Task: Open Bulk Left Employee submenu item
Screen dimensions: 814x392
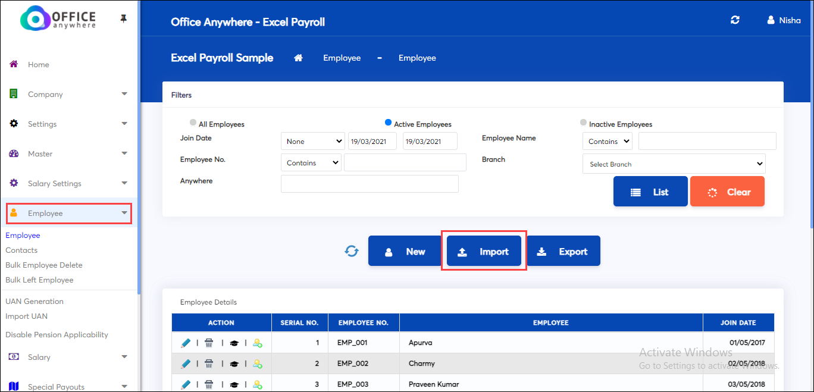Action: click(39, 280)
